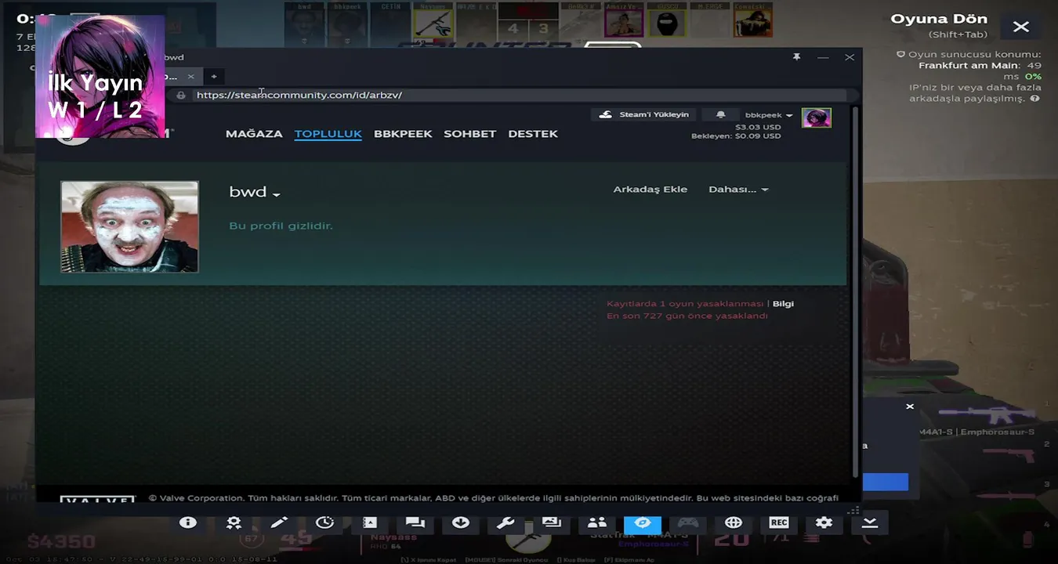This screenshot has width=1058, height=564.
Task: Open the info icon in overlay toolbar
Action: [x=187, y=522]
